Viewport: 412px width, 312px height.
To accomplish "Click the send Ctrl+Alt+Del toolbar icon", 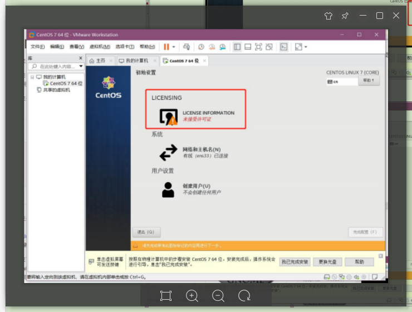I will [187, 47].
